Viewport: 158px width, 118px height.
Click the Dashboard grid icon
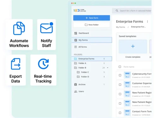(76, 33)
